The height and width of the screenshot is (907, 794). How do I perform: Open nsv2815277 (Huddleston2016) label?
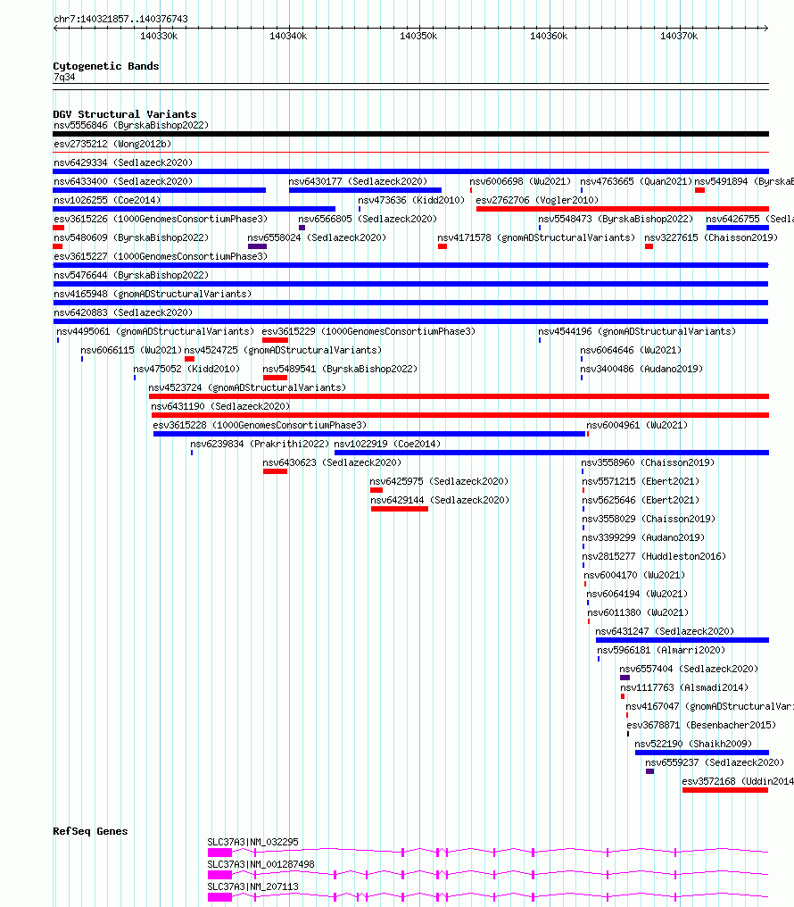coord(654,556)
